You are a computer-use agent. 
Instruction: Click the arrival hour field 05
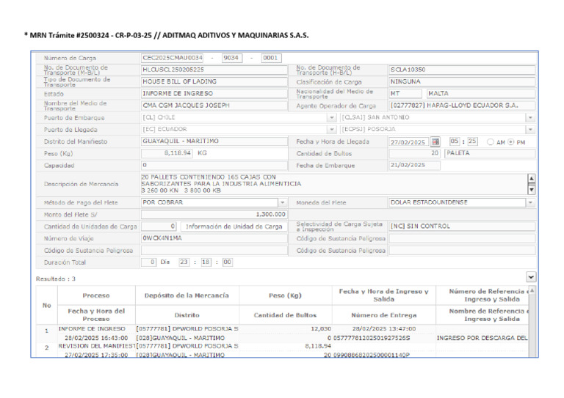click(x=455, y=141)
